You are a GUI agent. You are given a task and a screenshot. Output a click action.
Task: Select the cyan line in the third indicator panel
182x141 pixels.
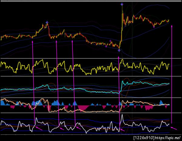pyautogui.click(x=85, y=87)
